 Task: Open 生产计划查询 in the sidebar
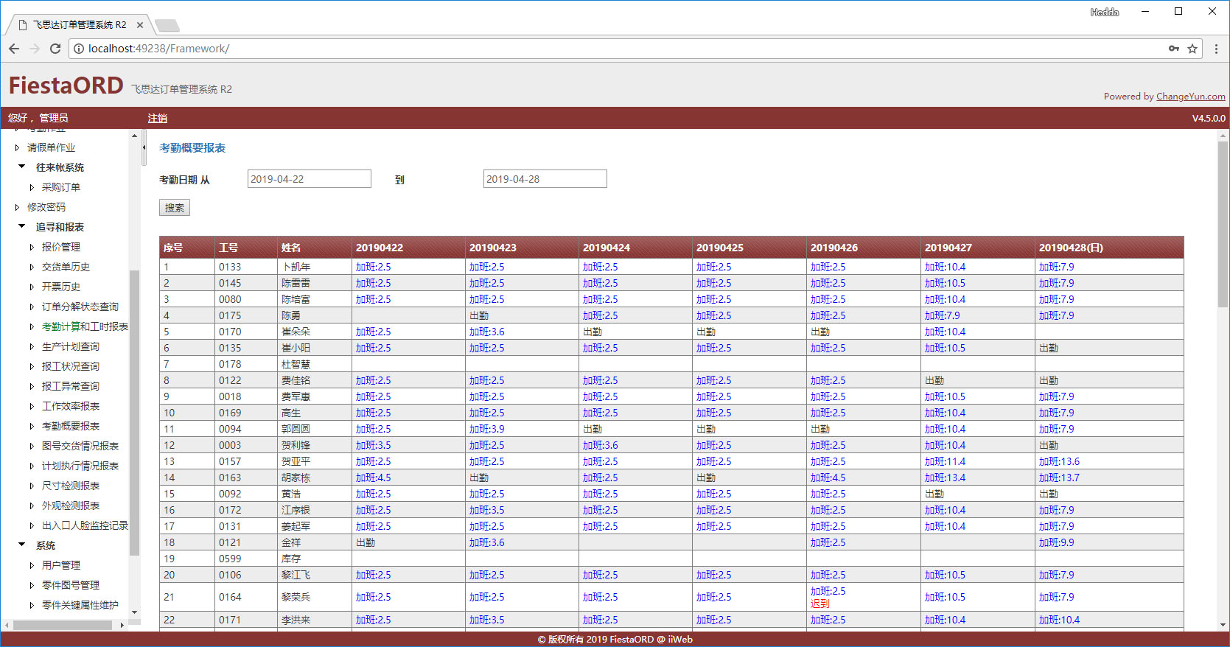(x=70, y=346)
